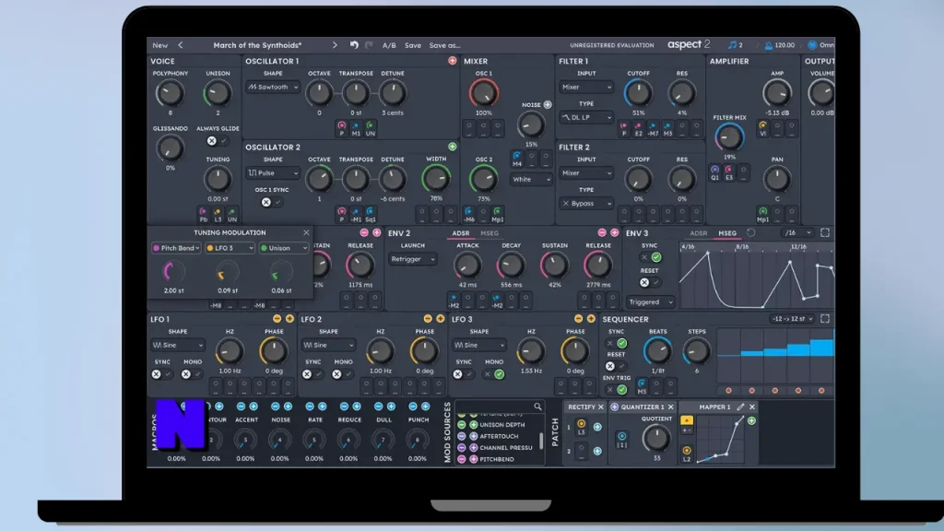Click the metronome tempo icon
This screenshot has width=944, height=531.
point(769,45)
